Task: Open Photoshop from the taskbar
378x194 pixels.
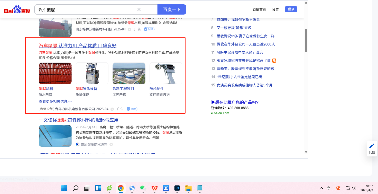Action: tap(177, 188)
